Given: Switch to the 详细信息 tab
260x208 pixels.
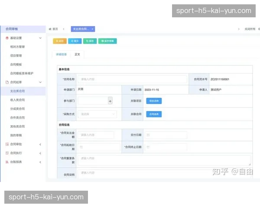Looking at the screenshot, I should tap(61, 55).
